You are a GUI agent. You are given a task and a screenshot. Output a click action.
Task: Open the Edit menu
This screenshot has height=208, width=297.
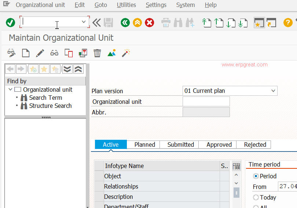[x=80, y=5]
